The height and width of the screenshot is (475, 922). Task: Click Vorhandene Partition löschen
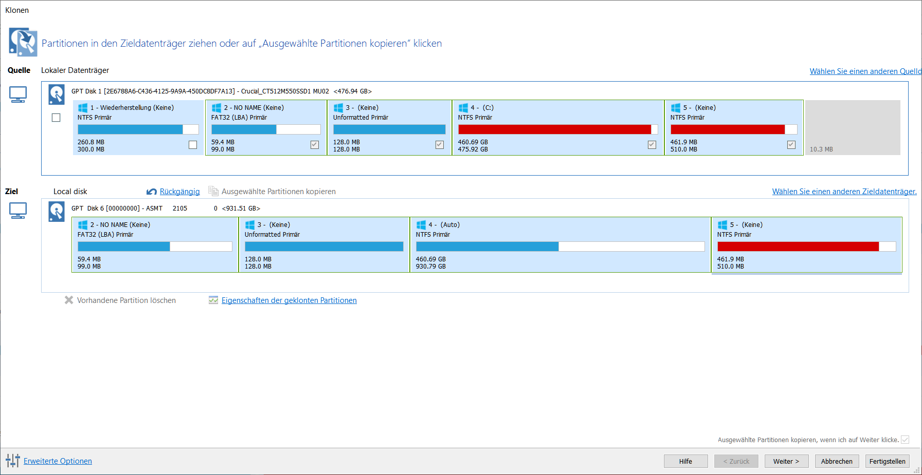pyautogui.click(x=126, y=300)
